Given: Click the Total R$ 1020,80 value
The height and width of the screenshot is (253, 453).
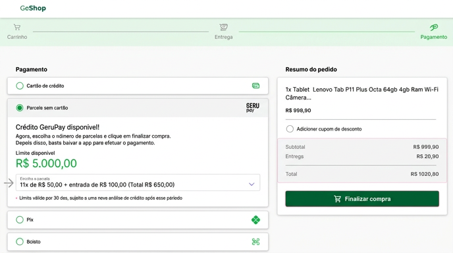Looking at the screenshot, I should pos(425,174).
